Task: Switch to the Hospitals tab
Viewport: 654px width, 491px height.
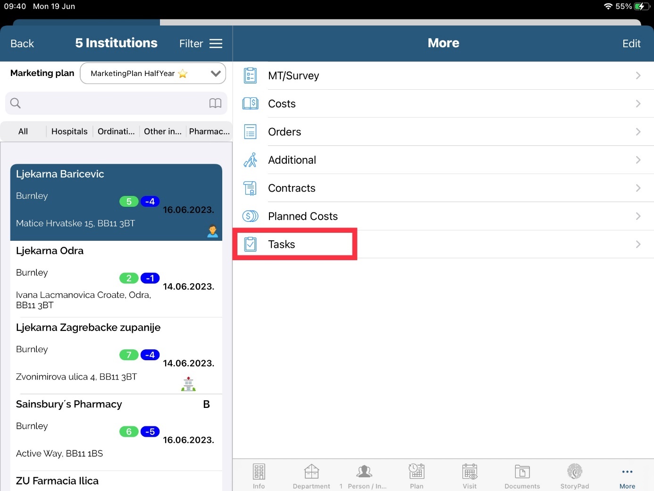Action: (x=69, y=131)
